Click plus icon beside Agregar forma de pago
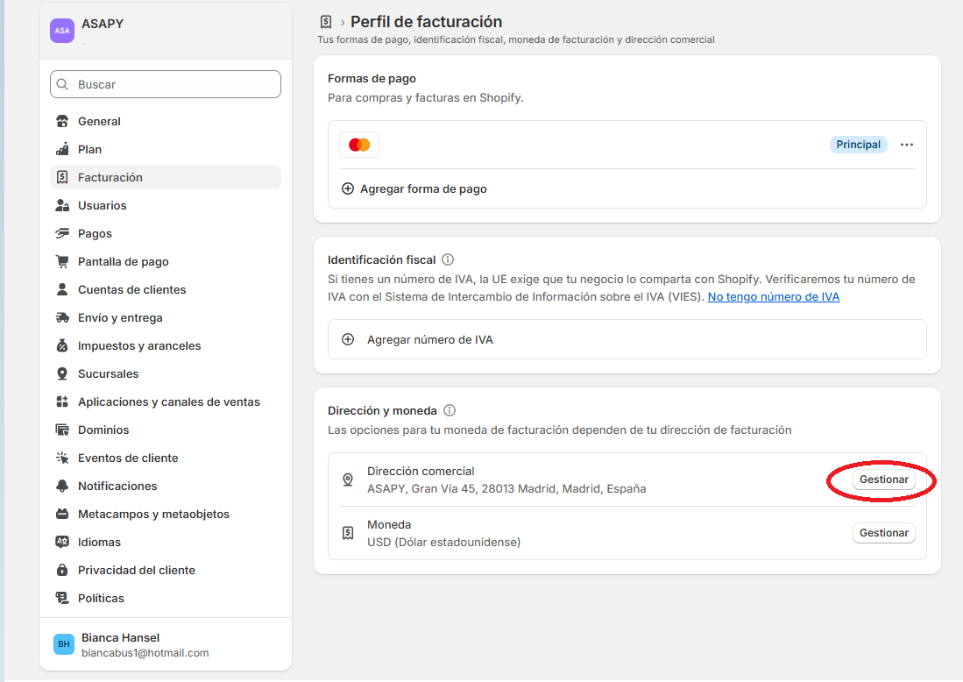 [x=348, y=188]
